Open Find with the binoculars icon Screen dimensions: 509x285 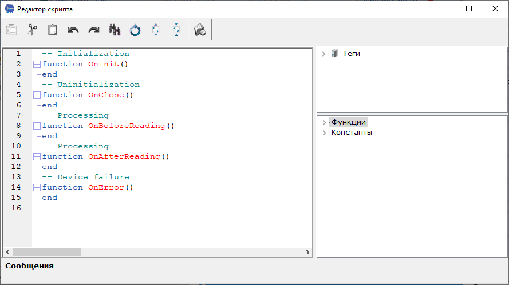(115, 30)
